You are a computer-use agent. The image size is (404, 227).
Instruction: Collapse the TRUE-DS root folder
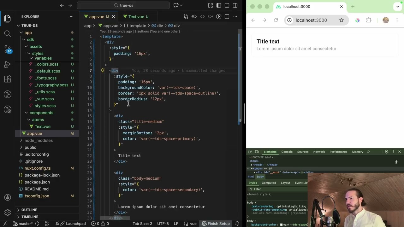18,26
